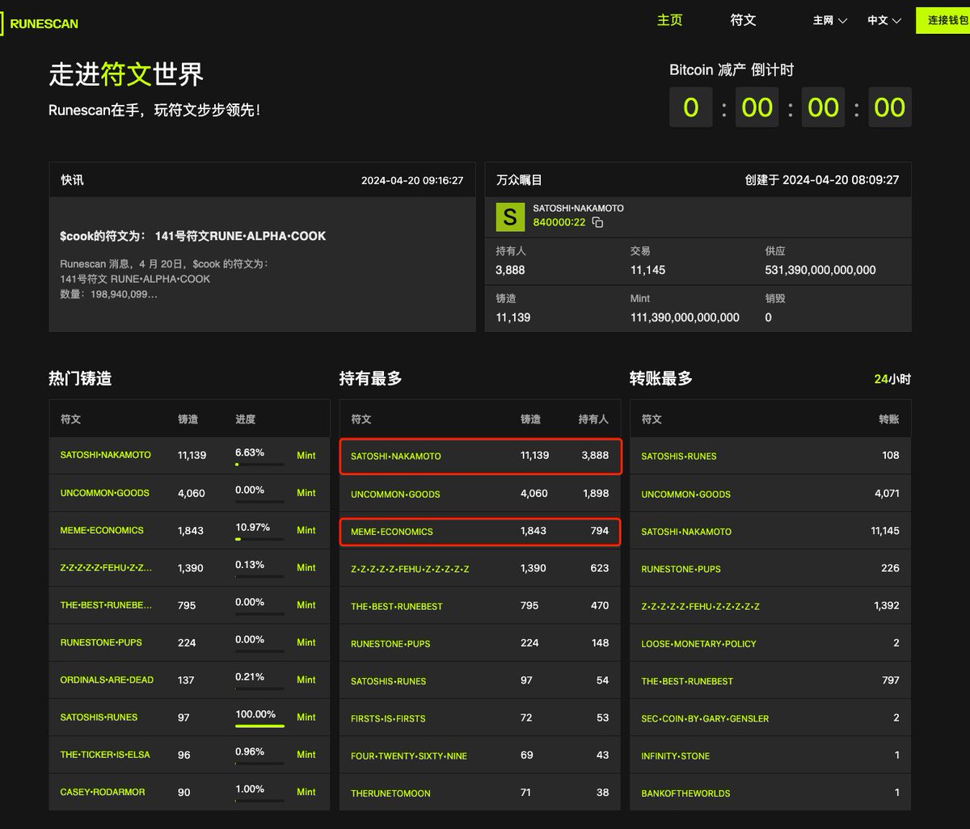Open SATOSHIS•RUNES in 转账最多 list
Viewport: 970px width, 829px height.
(x=679, y=457)
